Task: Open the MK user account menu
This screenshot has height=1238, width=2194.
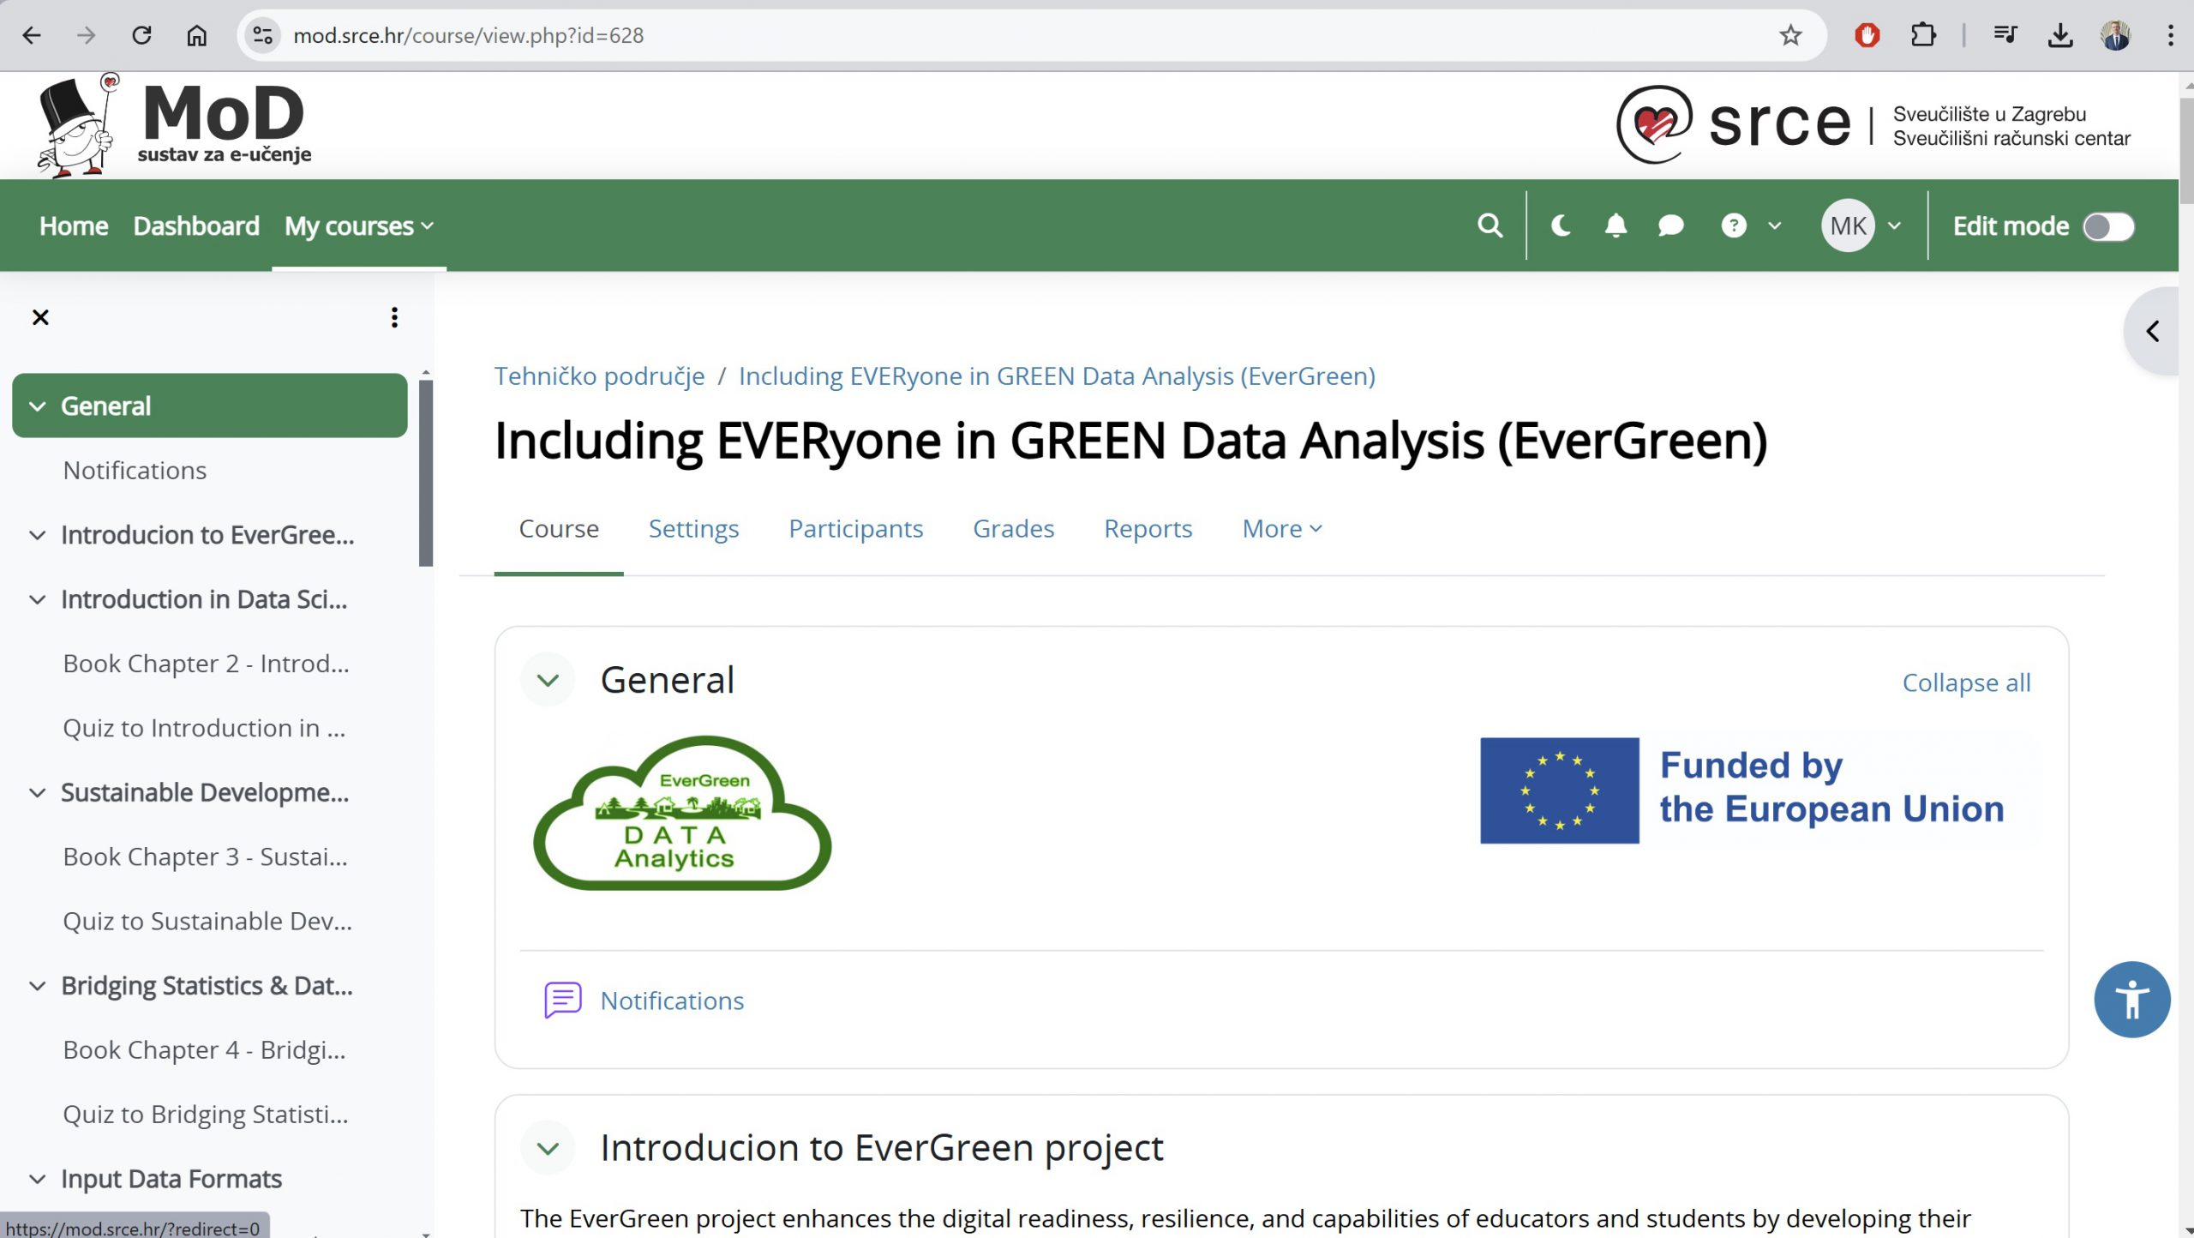Action: click(x=1861, y=225)
